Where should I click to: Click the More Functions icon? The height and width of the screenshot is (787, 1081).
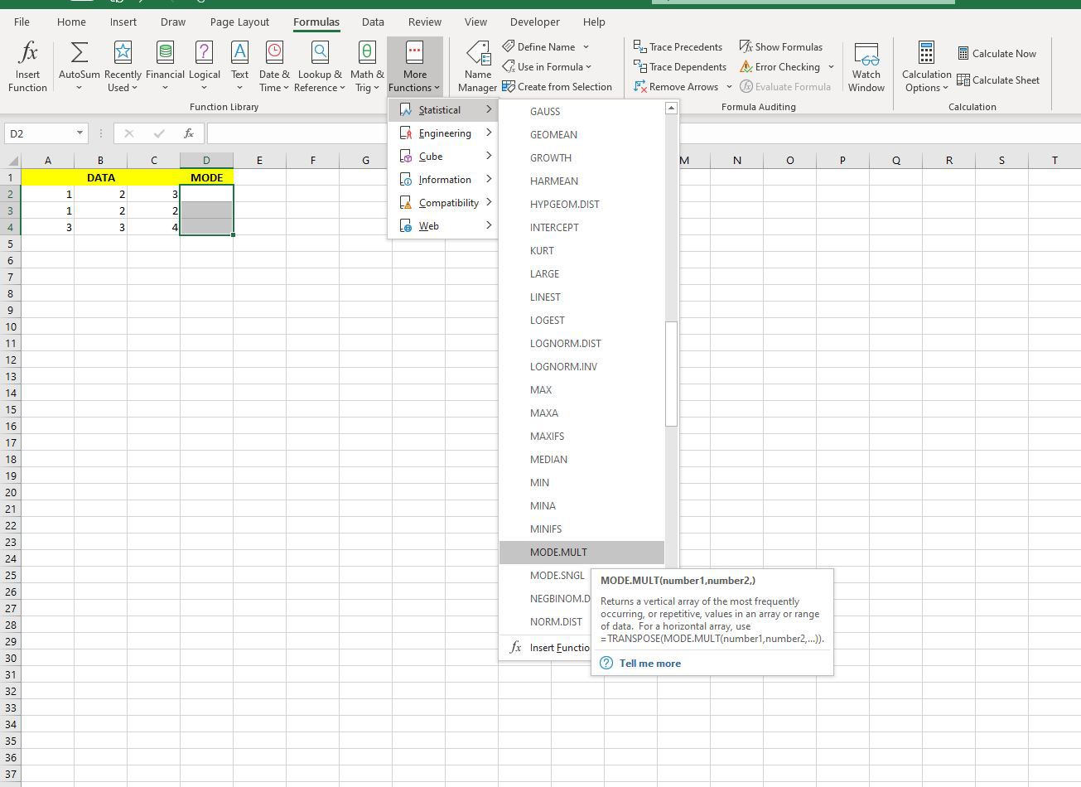click(x=415, y=53)
